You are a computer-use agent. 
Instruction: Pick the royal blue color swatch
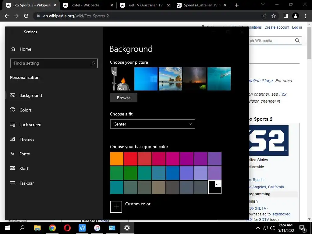(x=173, y=173)
